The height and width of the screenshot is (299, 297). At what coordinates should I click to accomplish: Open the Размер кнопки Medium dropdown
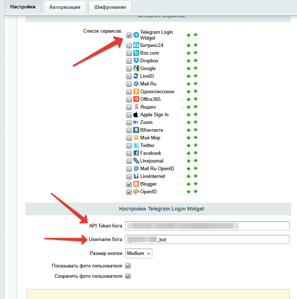coord(138,253)
